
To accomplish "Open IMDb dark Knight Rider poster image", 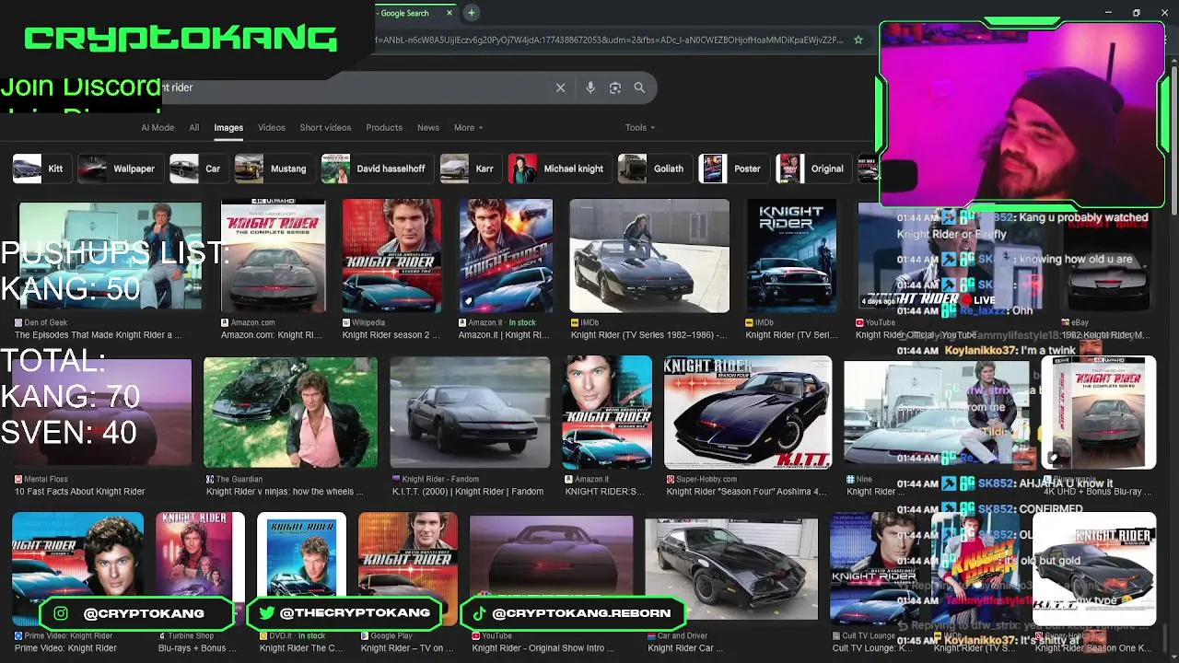I will pos(791,257).
